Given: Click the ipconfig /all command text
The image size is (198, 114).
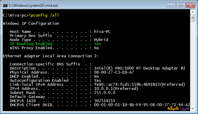Looking at the screenshot, I should 44,15.
